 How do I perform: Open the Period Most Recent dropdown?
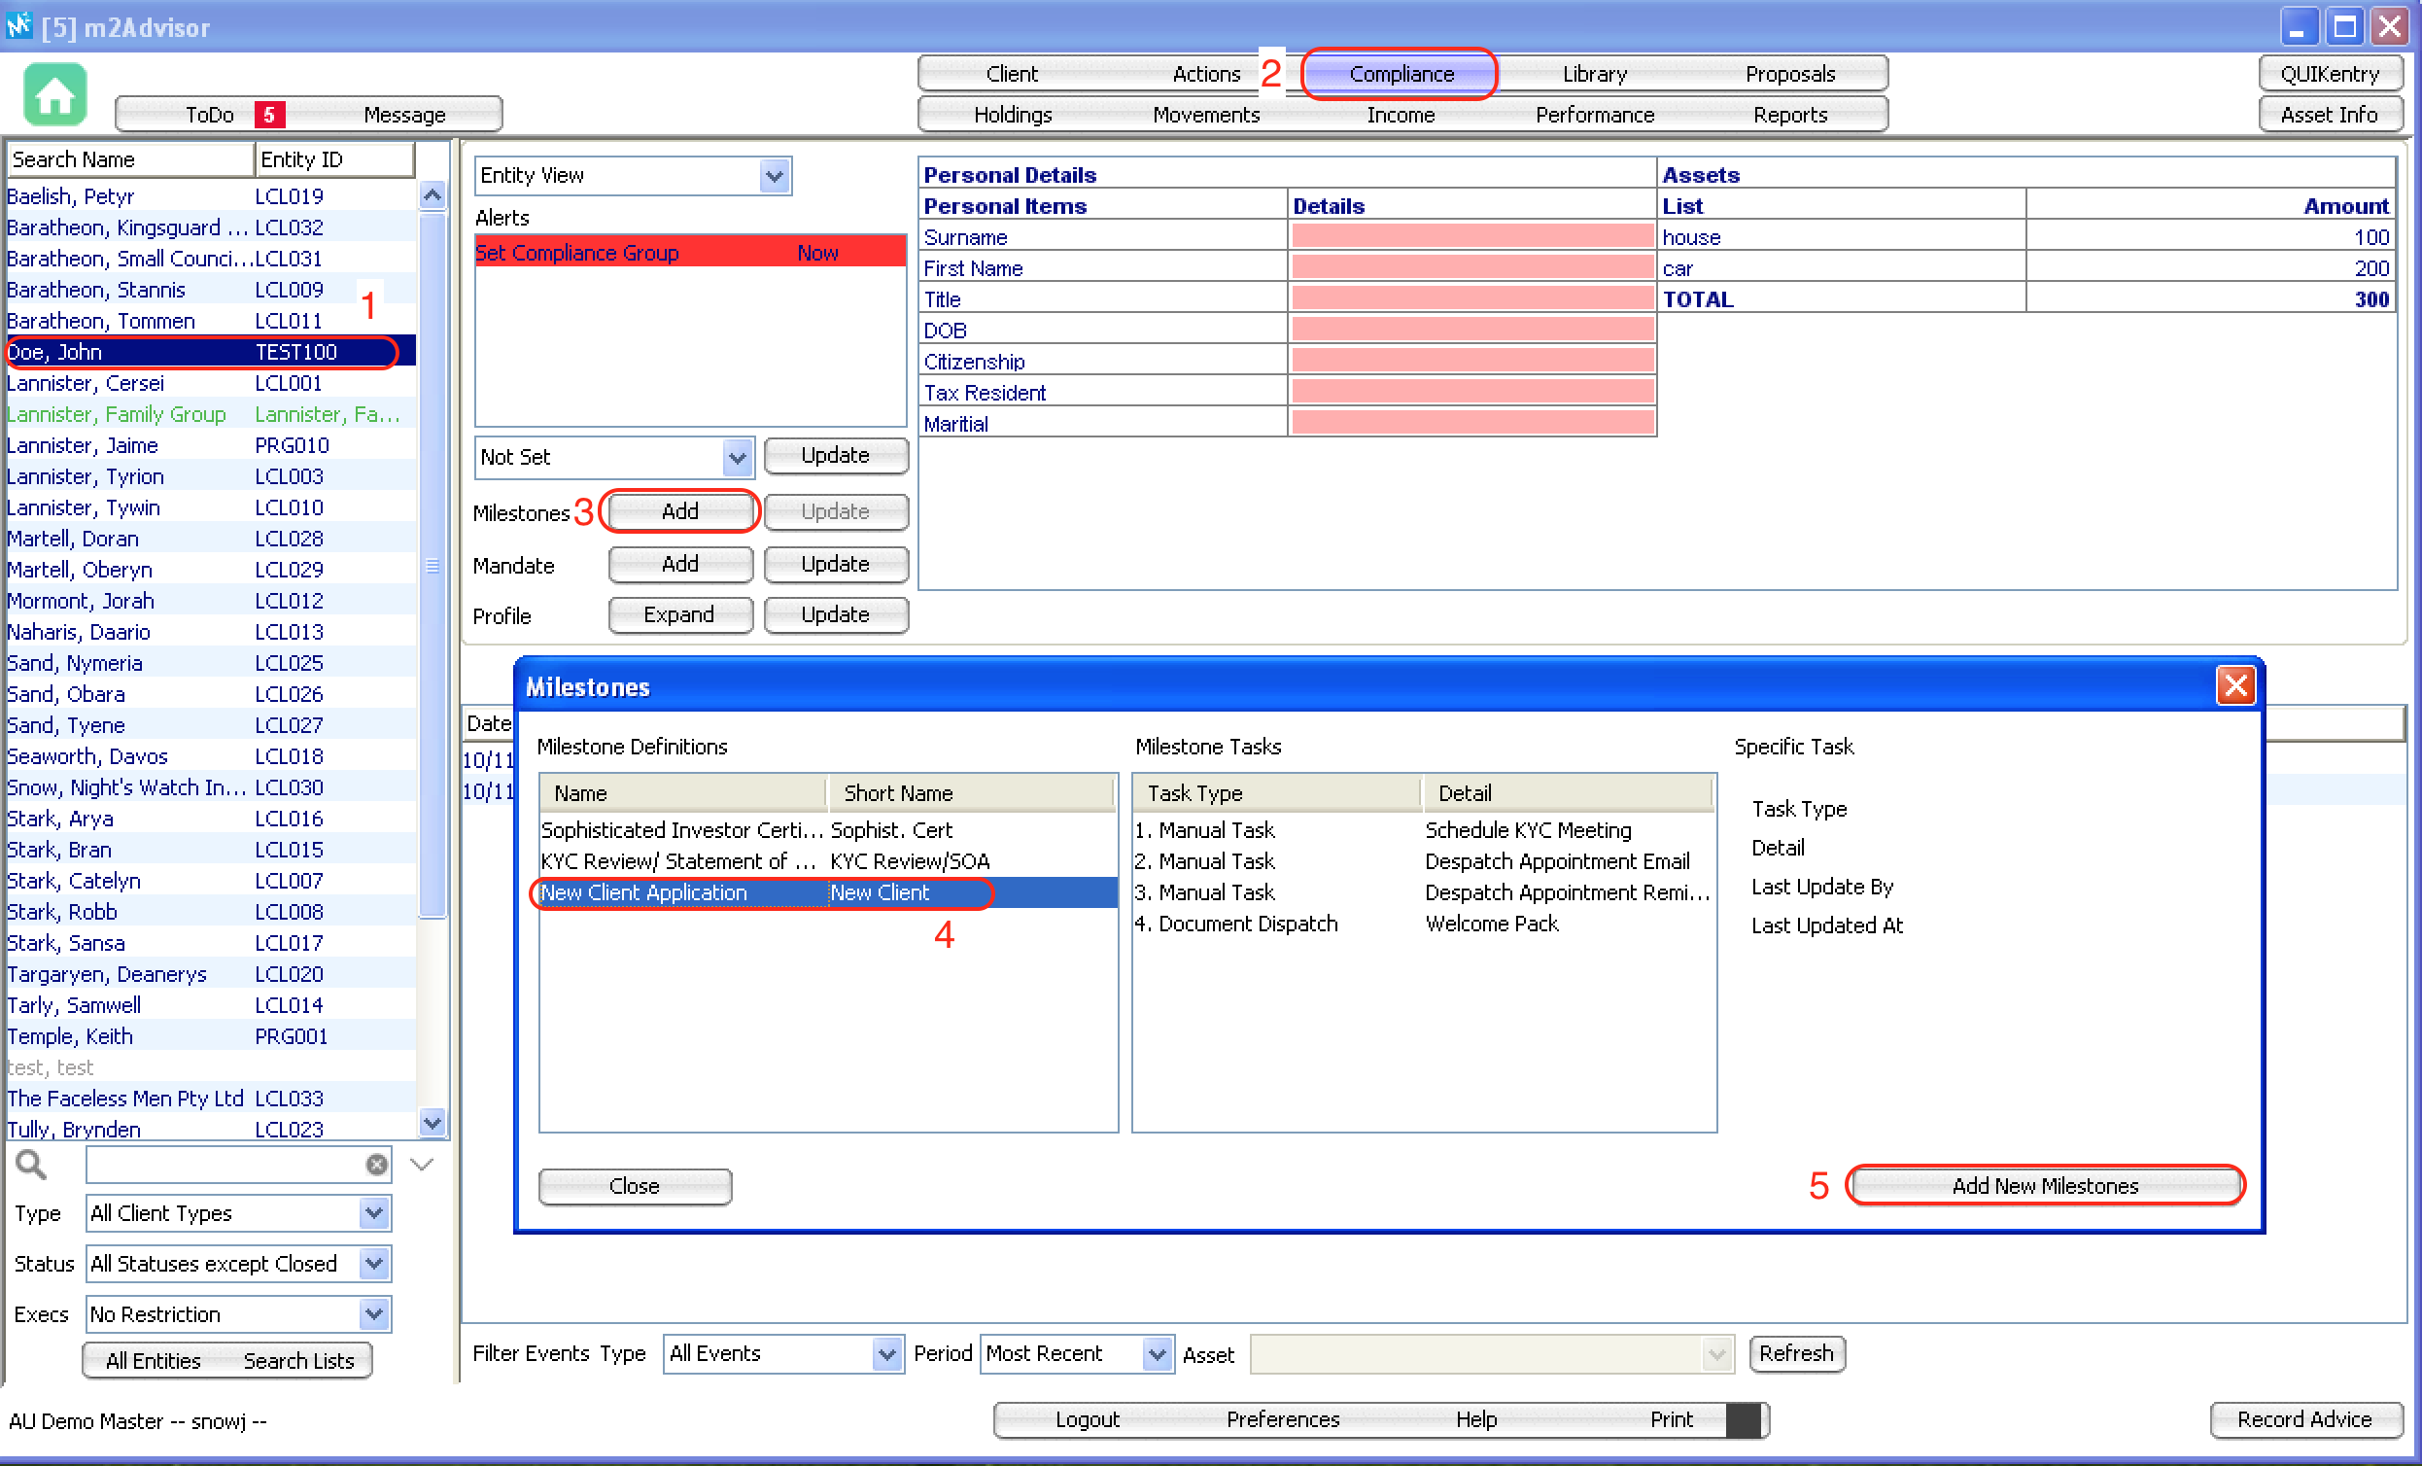[1157, 1354]
